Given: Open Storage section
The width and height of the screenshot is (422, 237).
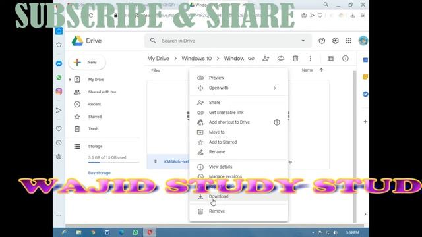Looking at the screenshot, I should click(95, 147).
